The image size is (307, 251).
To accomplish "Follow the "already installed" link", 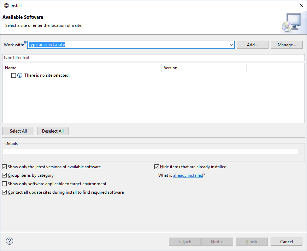I will tap(188, 175).
